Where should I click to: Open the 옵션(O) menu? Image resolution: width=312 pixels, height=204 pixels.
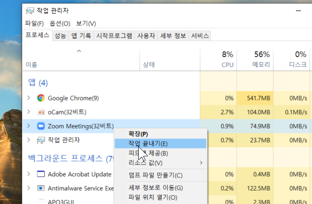pyautogui.click(x=59, y=24)
